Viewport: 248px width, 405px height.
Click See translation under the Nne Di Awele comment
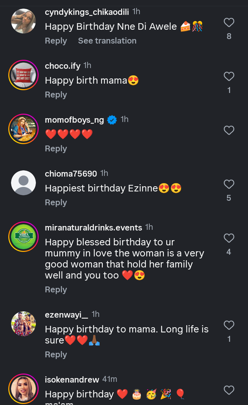coord(107,41)
